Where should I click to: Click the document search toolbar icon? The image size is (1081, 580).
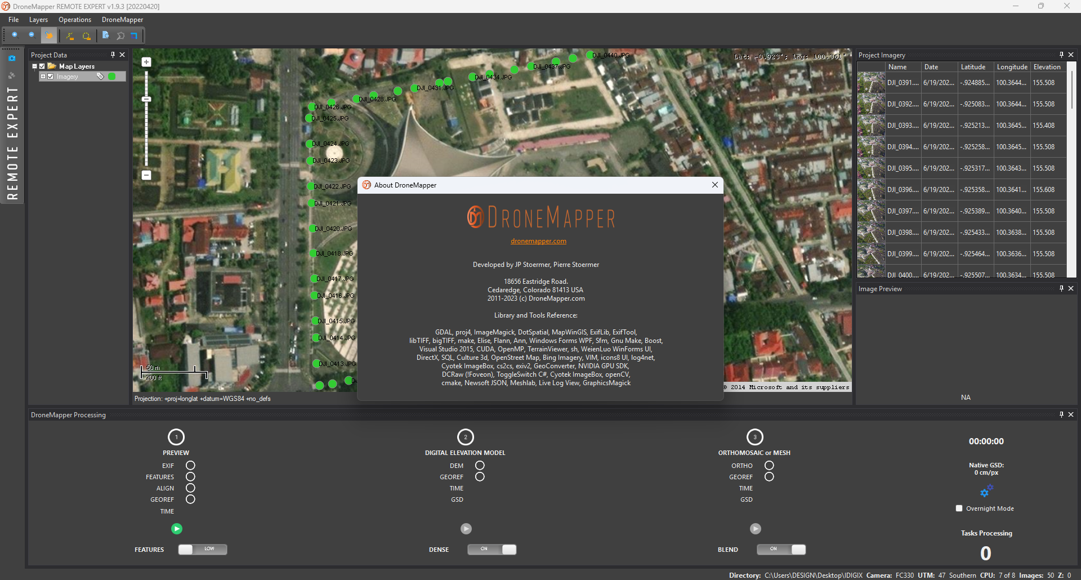click(x=105, y=35)
